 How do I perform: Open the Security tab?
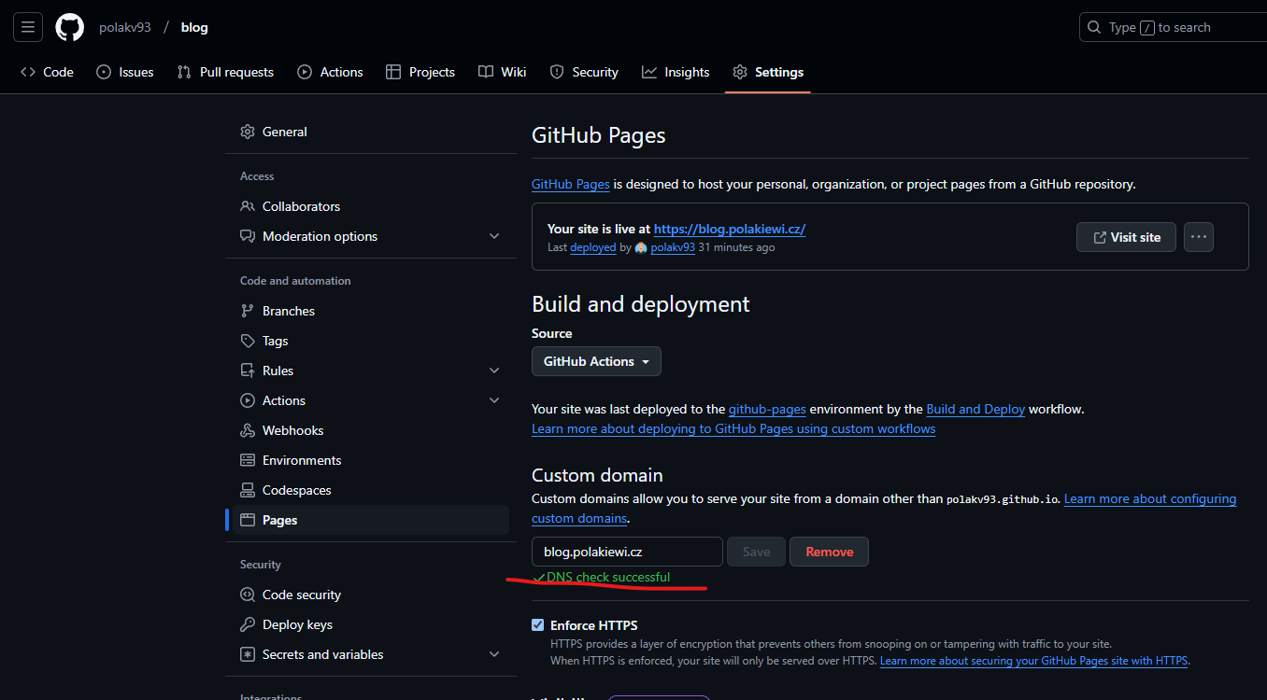click(584, 72)
